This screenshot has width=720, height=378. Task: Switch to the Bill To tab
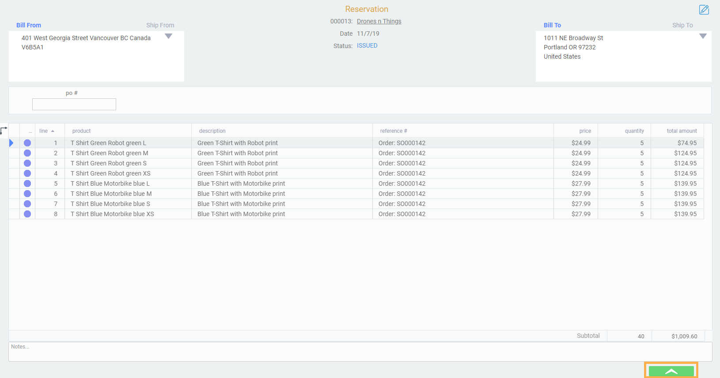(552, 25)
